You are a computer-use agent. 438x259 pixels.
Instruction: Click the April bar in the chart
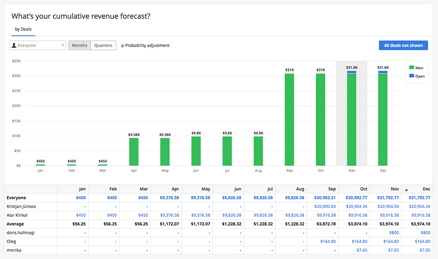134,152
